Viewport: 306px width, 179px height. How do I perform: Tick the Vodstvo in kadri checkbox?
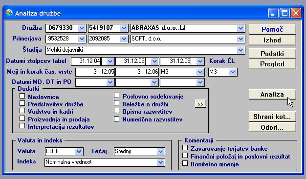(22, 111)
